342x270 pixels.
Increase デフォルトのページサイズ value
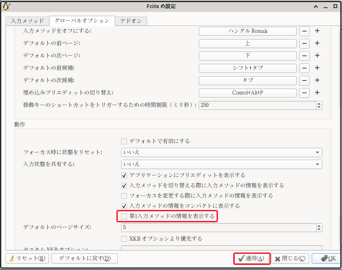click(319, 226)
